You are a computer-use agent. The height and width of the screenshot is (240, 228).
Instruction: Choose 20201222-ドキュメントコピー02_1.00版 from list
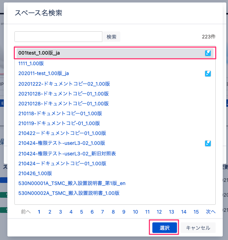[x=64, y=84]
